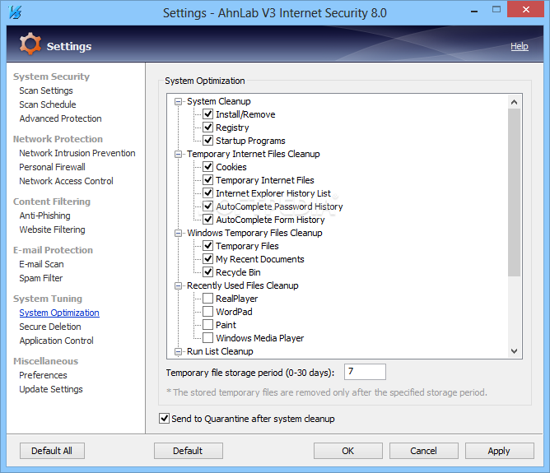Screen dimensions: 550x473
Task: Select Run List Cleanup label
Action: click(x=220, y=351)
